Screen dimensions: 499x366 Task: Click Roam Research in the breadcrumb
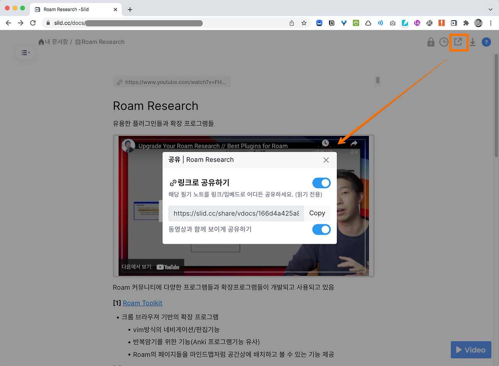click(x=103, y=42)
